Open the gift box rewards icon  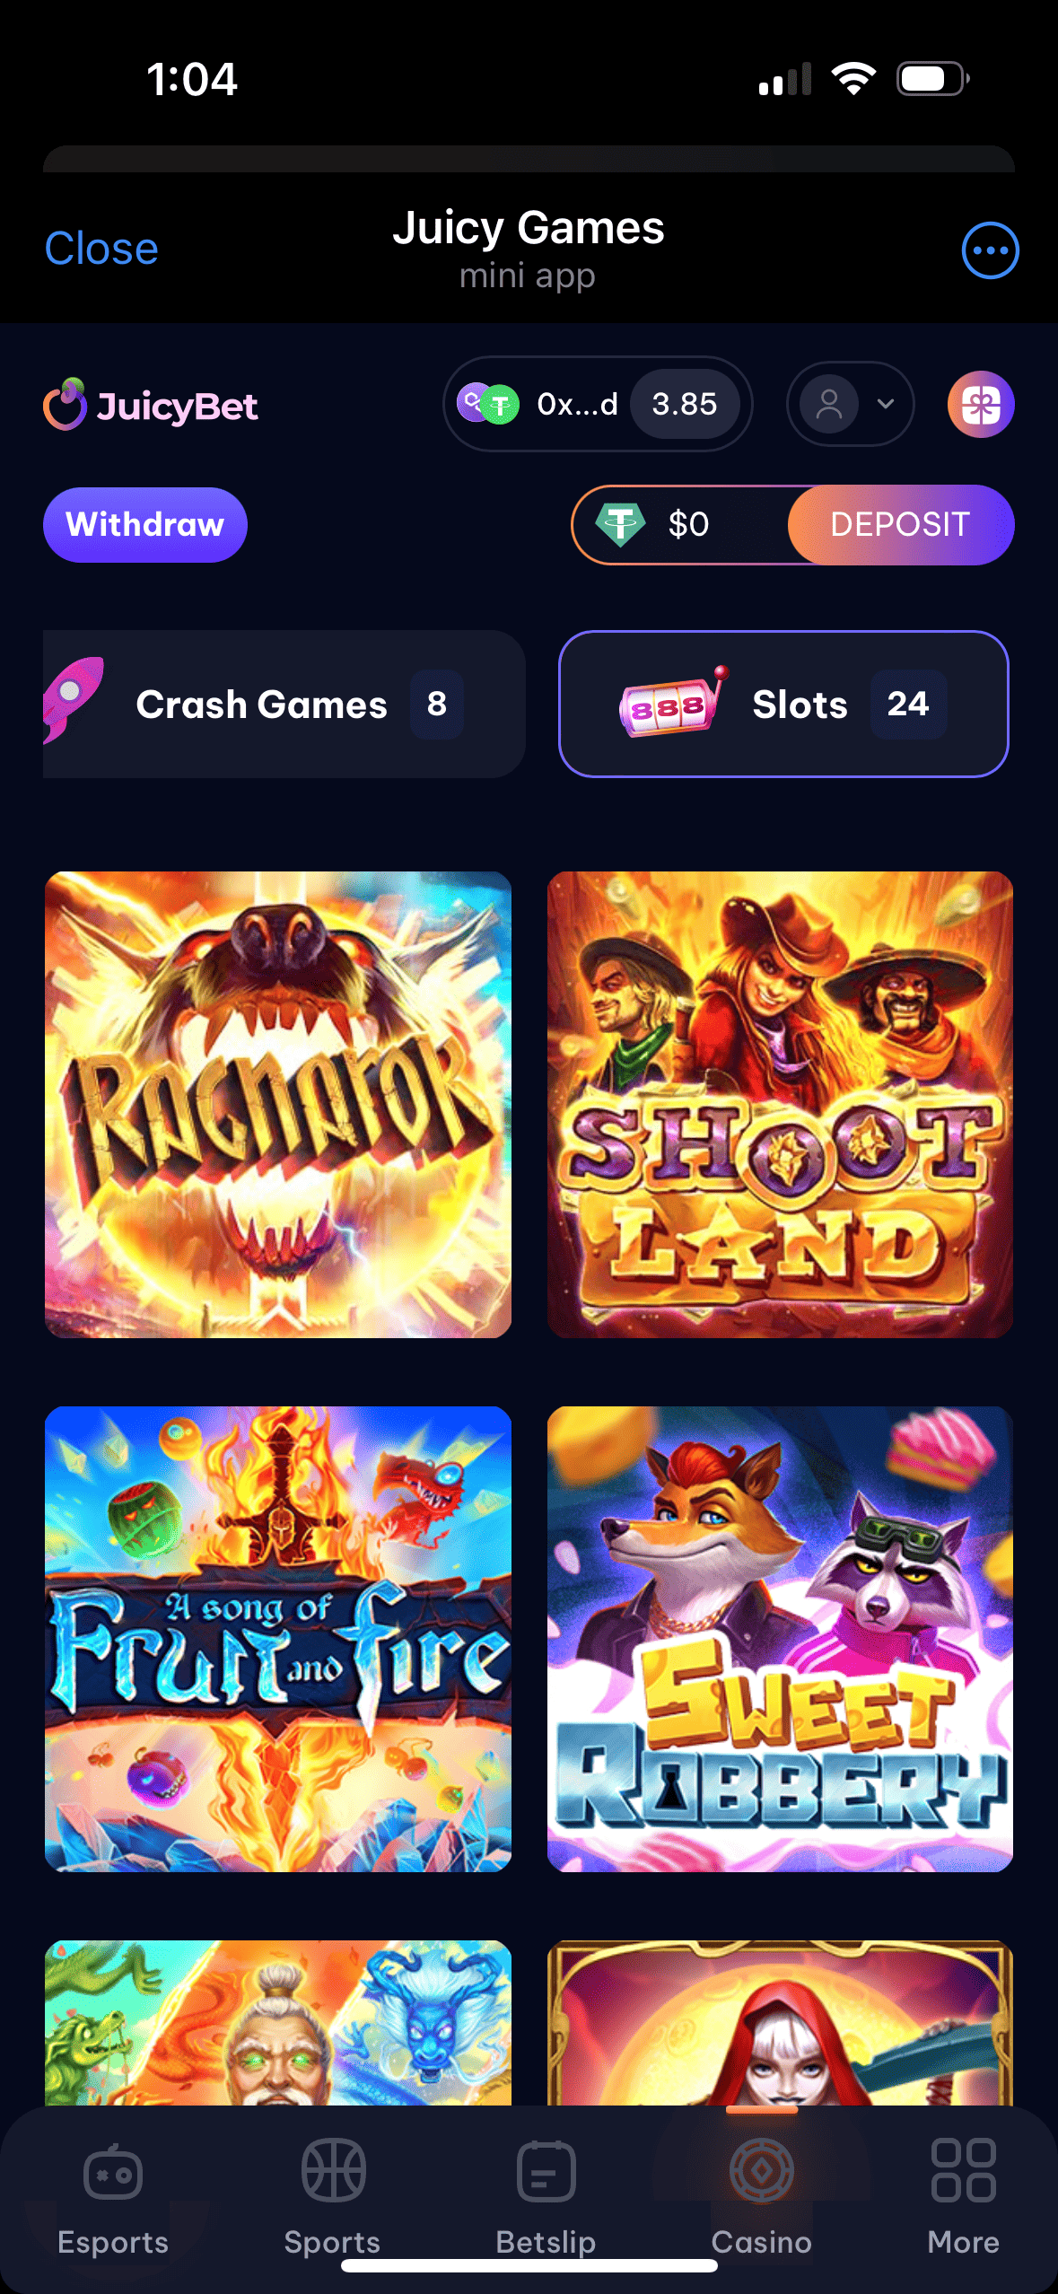coord(981,405)
